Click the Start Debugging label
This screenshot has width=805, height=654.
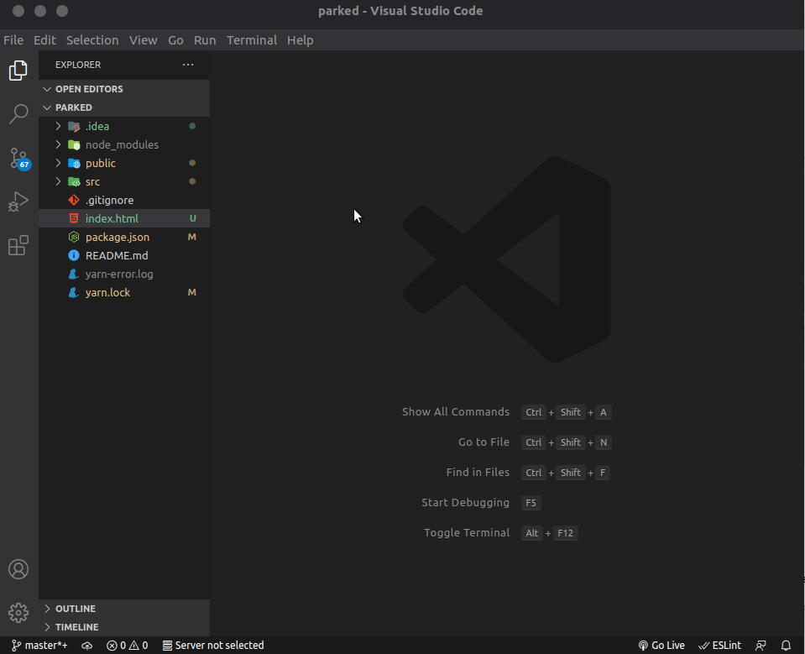(466, 503)
